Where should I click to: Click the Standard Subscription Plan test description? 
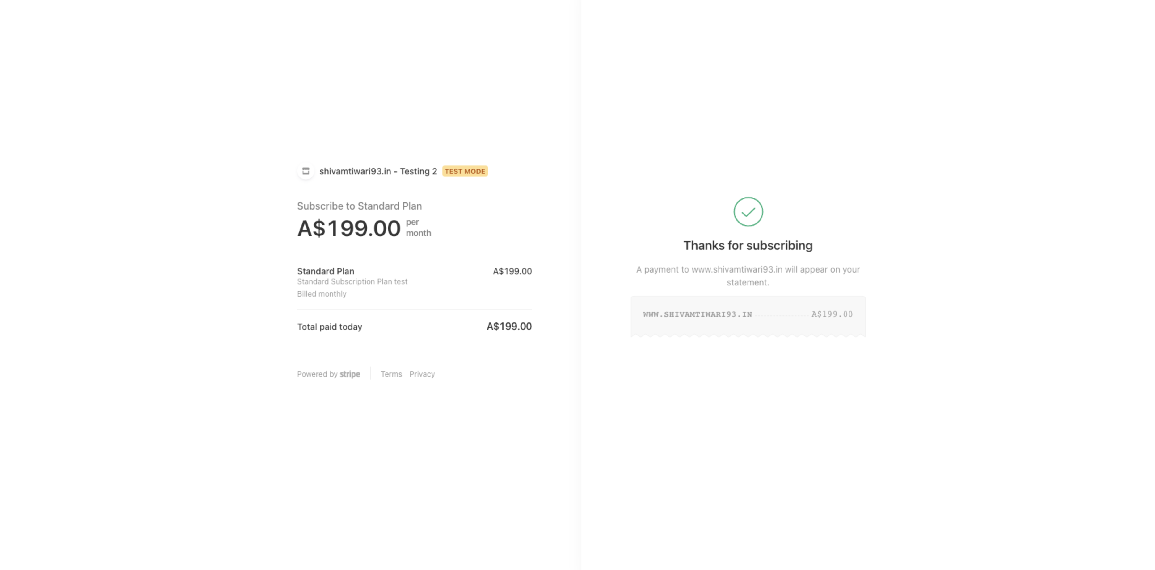coord(352,281)
